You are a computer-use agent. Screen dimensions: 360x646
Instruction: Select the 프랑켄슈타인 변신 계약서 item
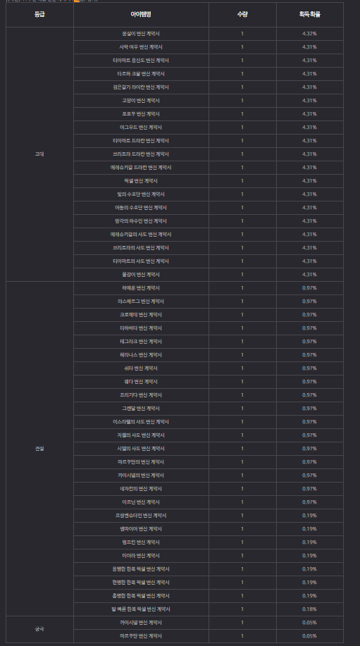click(x=141, y=516)
